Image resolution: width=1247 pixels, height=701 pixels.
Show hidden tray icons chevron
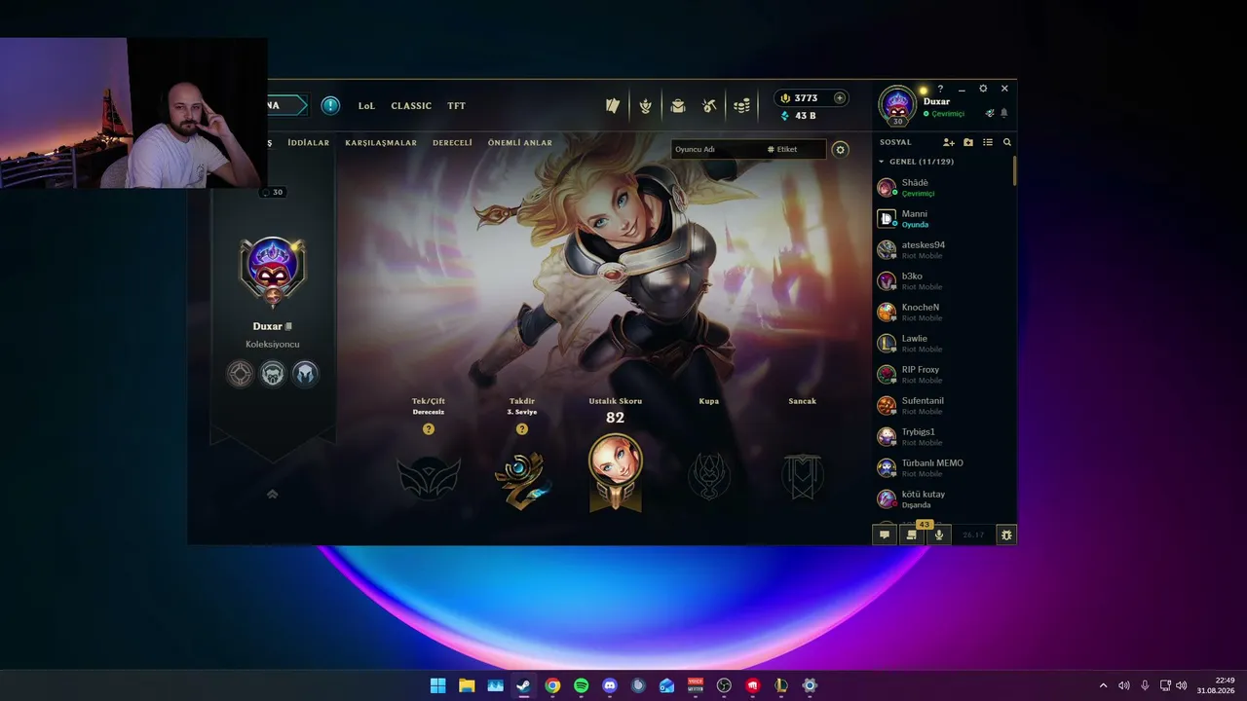click(x=1104, y=685)
